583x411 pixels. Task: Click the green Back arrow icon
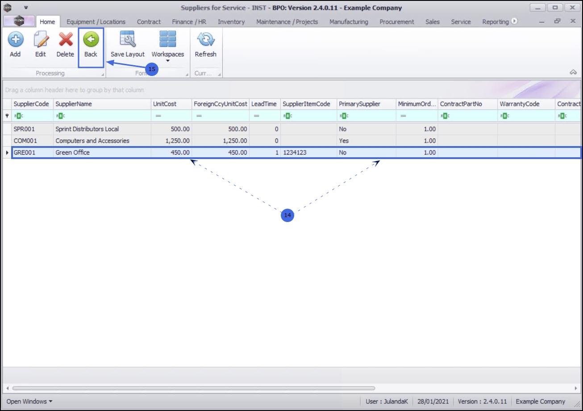91,40
